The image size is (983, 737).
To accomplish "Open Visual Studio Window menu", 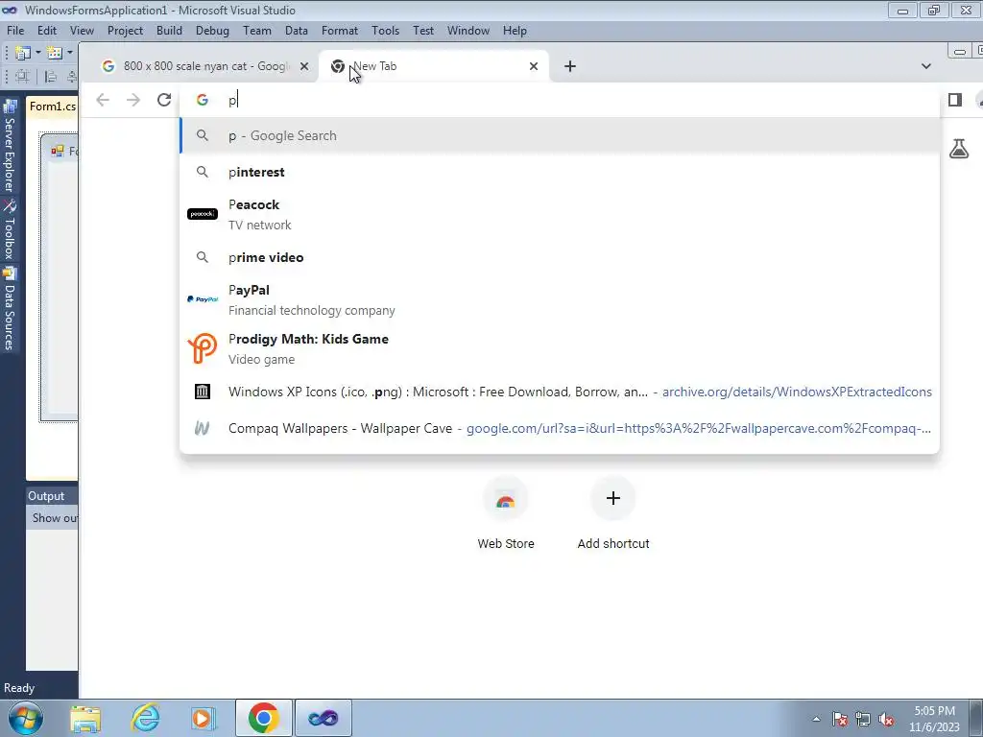I will 468,30.
